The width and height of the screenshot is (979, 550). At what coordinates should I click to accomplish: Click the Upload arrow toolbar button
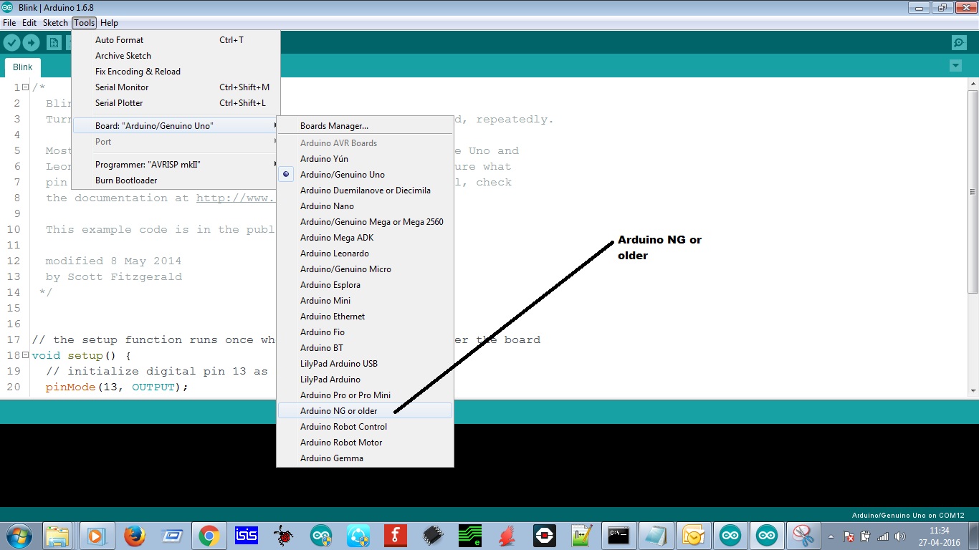pos(30,43)
